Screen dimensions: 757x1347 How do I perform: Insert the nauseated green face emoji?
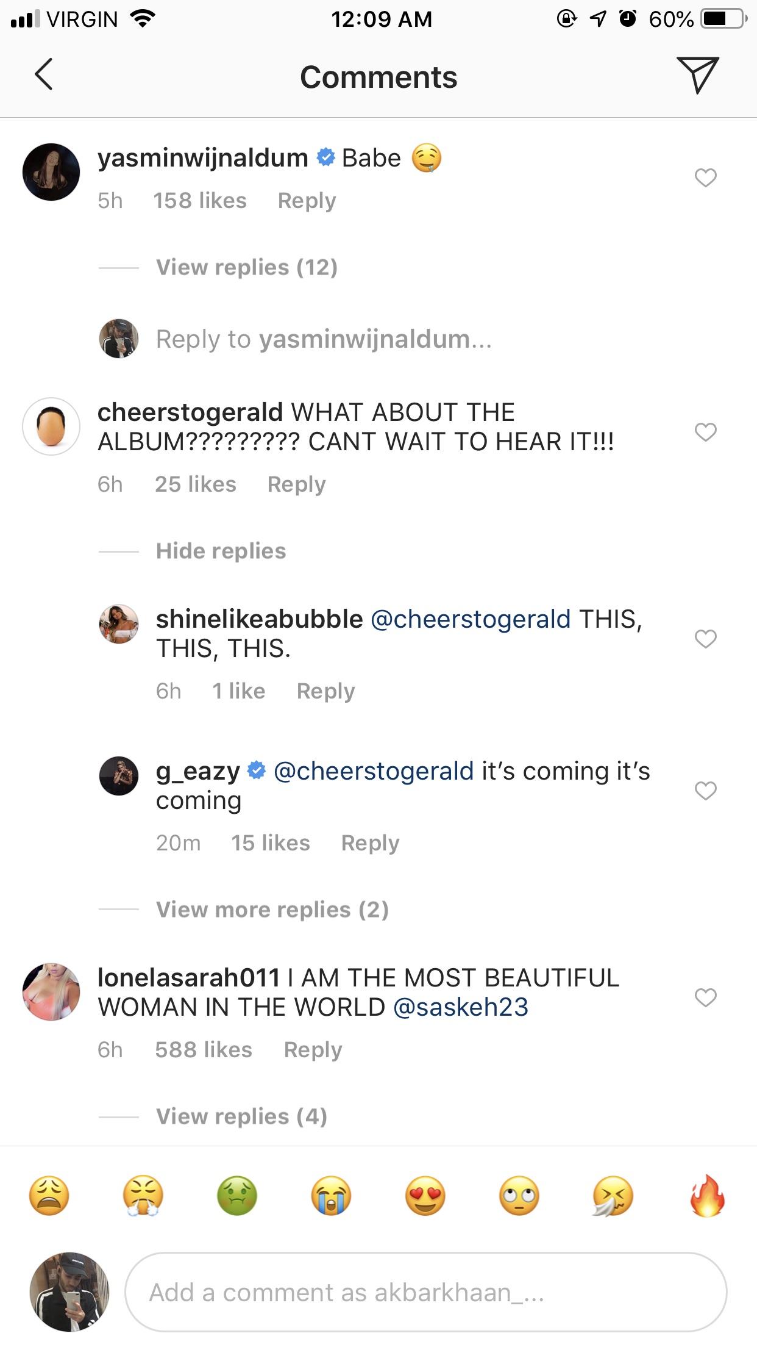coord(237,1197)
